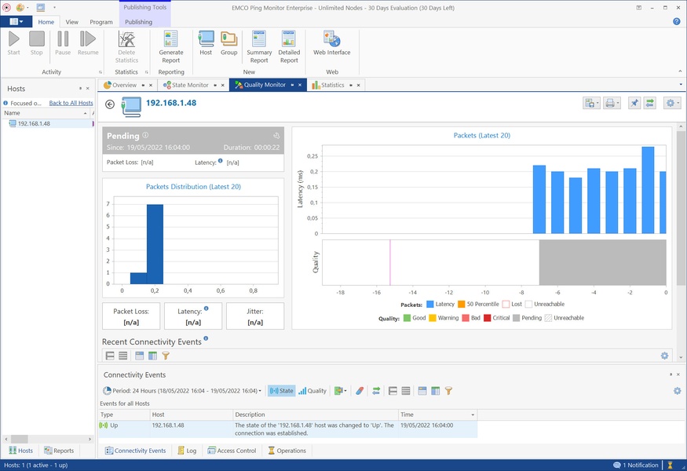Click the eraser icon in Connectivity Events toolbar
The height and width of the screenshot is (471, 687).
point(360,390)
